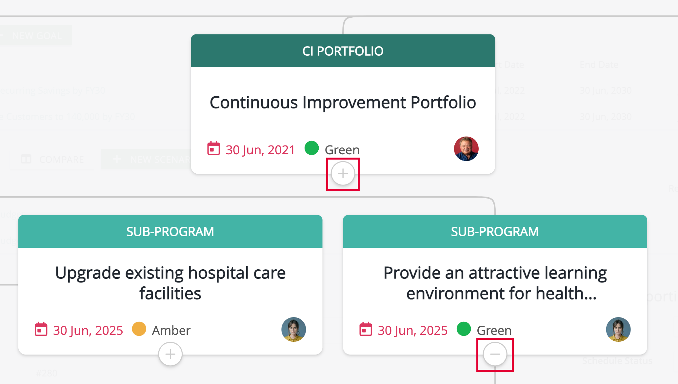This screenshot has width=678, height=384.
Task: Open Upgrade existing hospital care facilities title
Action: click(x=170, y=283)
